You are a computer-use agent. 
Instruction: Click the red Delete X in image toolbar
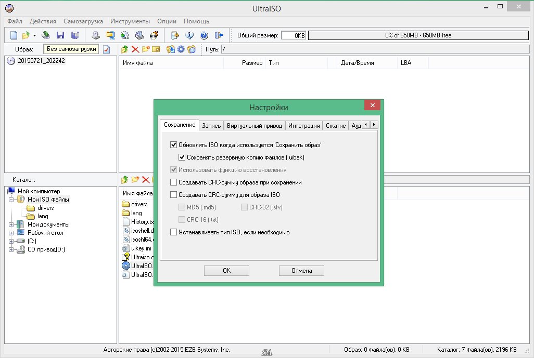pos(135,49)
